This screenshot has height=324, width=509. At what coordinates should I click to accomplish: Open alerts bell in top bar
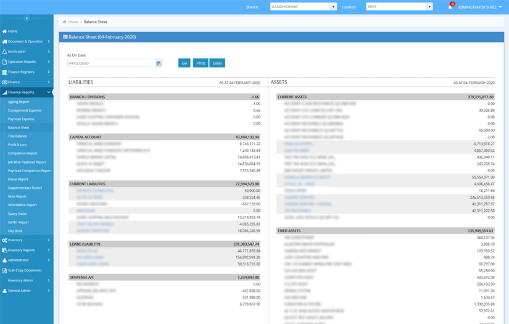click(450, 7)
